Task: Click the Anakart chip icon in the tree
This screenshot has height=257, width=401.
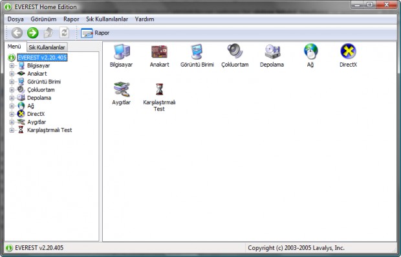Action: click(21, 73)
